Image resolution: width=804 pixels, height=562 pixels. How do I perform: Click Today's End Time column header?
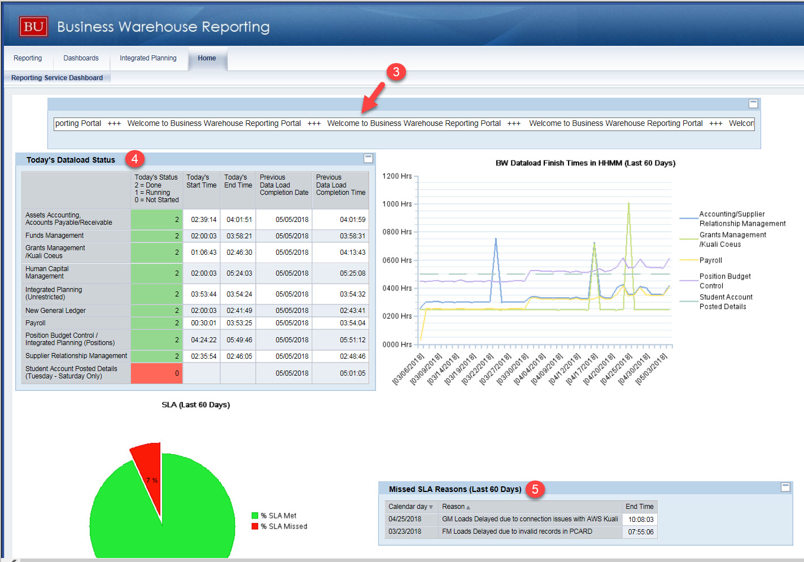(238, 190)
